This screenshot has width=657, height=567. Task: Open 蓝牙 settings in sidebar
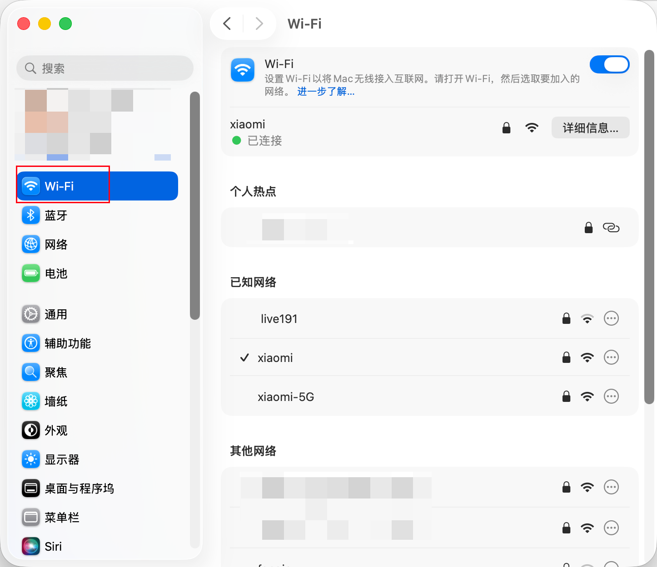97,215
